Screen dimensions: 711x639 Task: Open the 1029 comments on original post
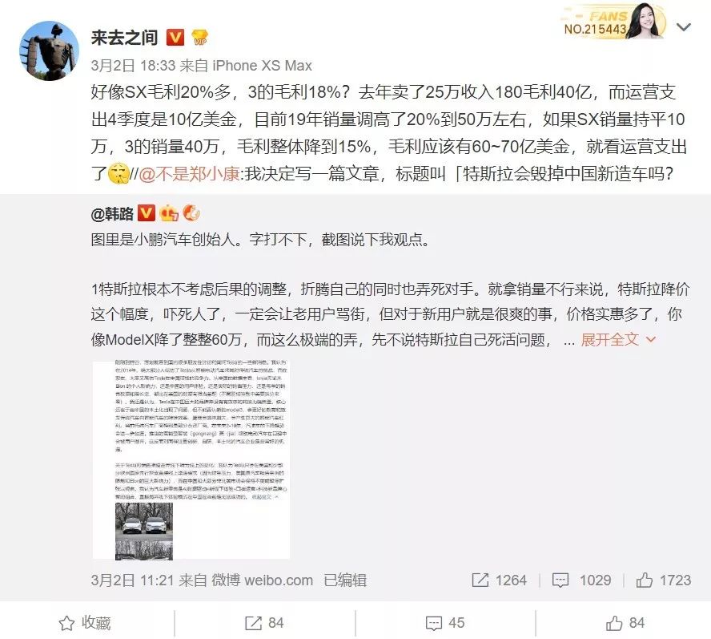581,580
